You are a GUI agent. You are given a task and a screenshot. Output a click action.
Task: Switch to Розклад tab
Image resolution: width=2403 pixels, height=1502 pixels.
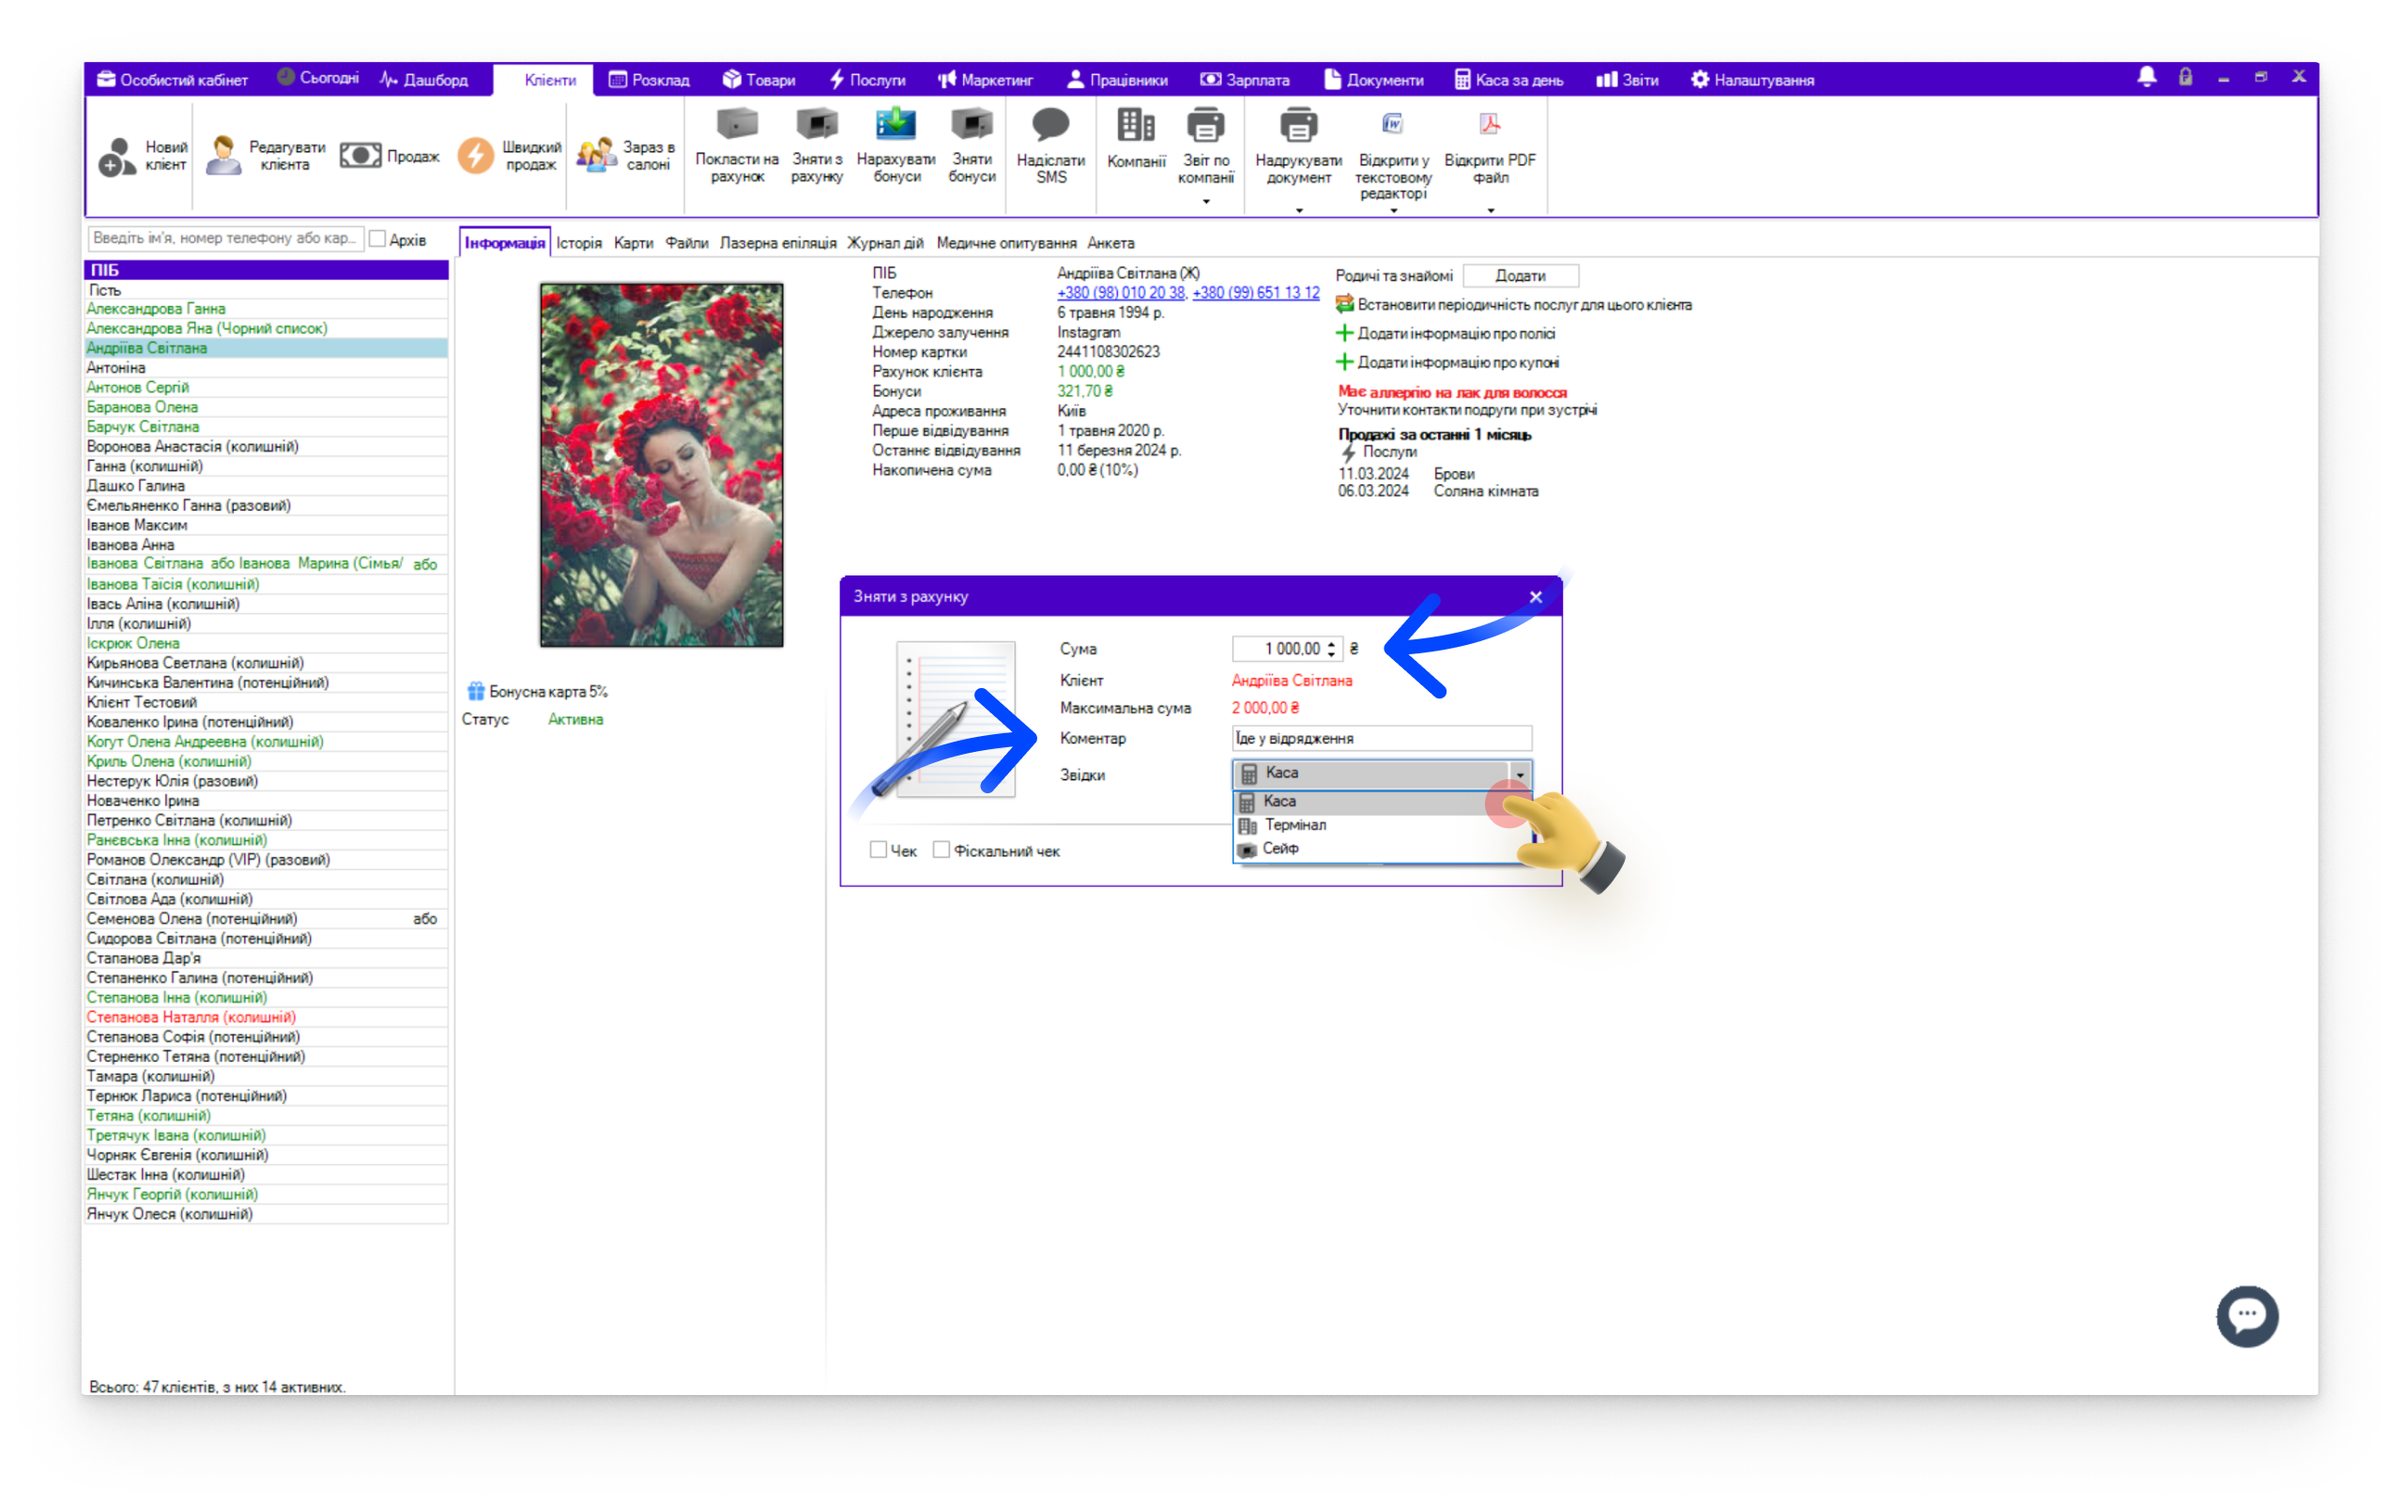[649, 80]
